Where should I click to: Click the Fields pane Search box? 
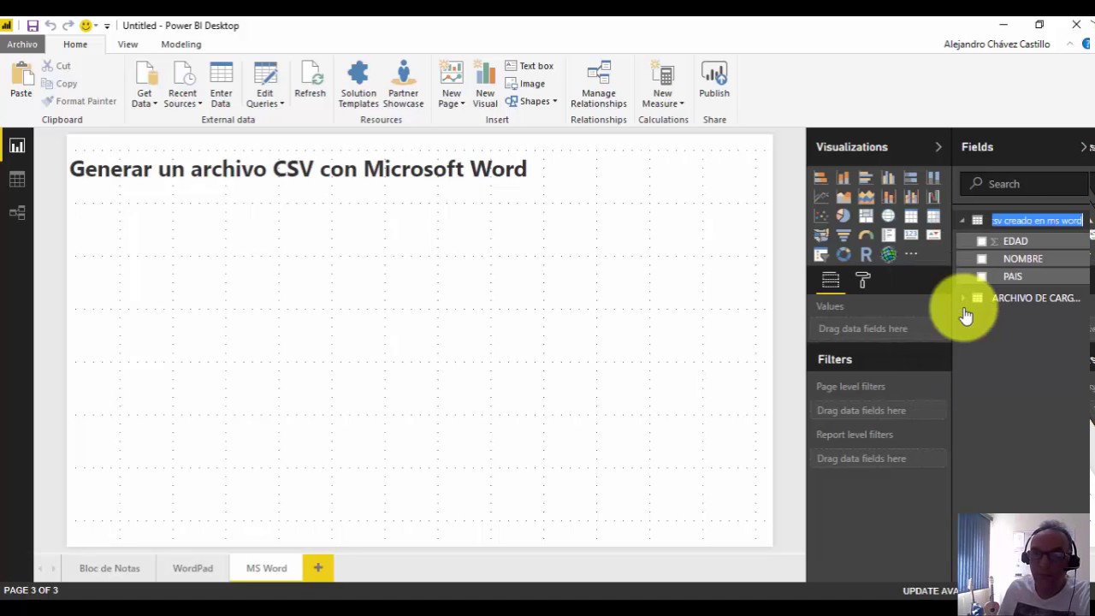pyautogui.click(x=1025, y=184)
